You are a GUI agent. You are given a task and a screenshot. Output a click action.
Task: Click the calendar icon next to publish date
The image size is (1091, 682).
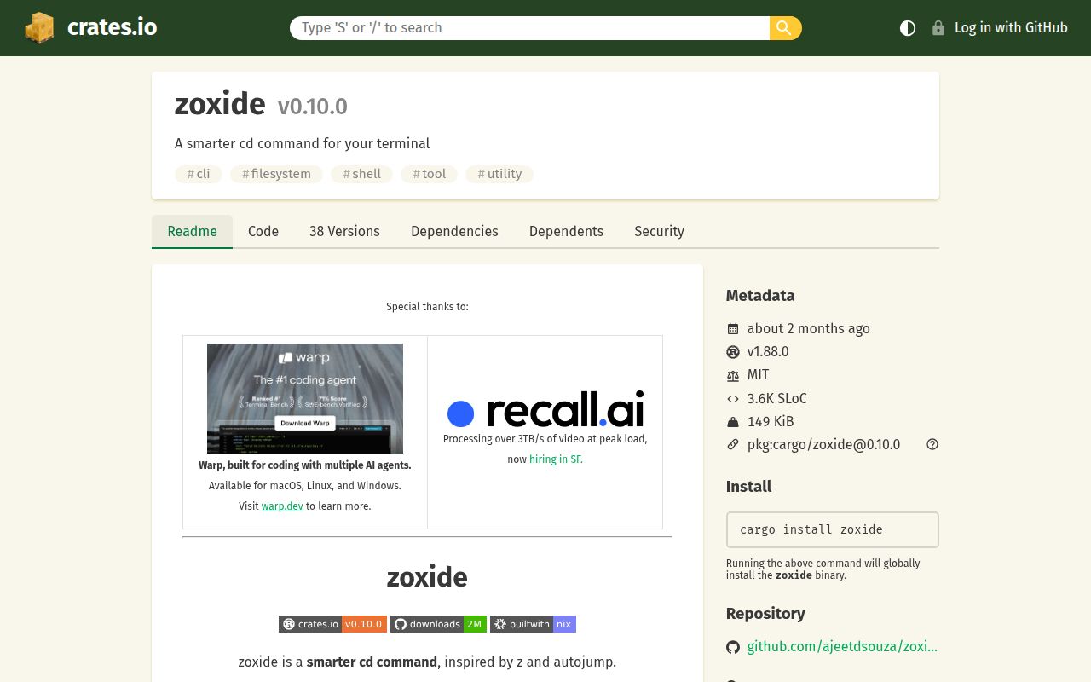click(733, 329)
